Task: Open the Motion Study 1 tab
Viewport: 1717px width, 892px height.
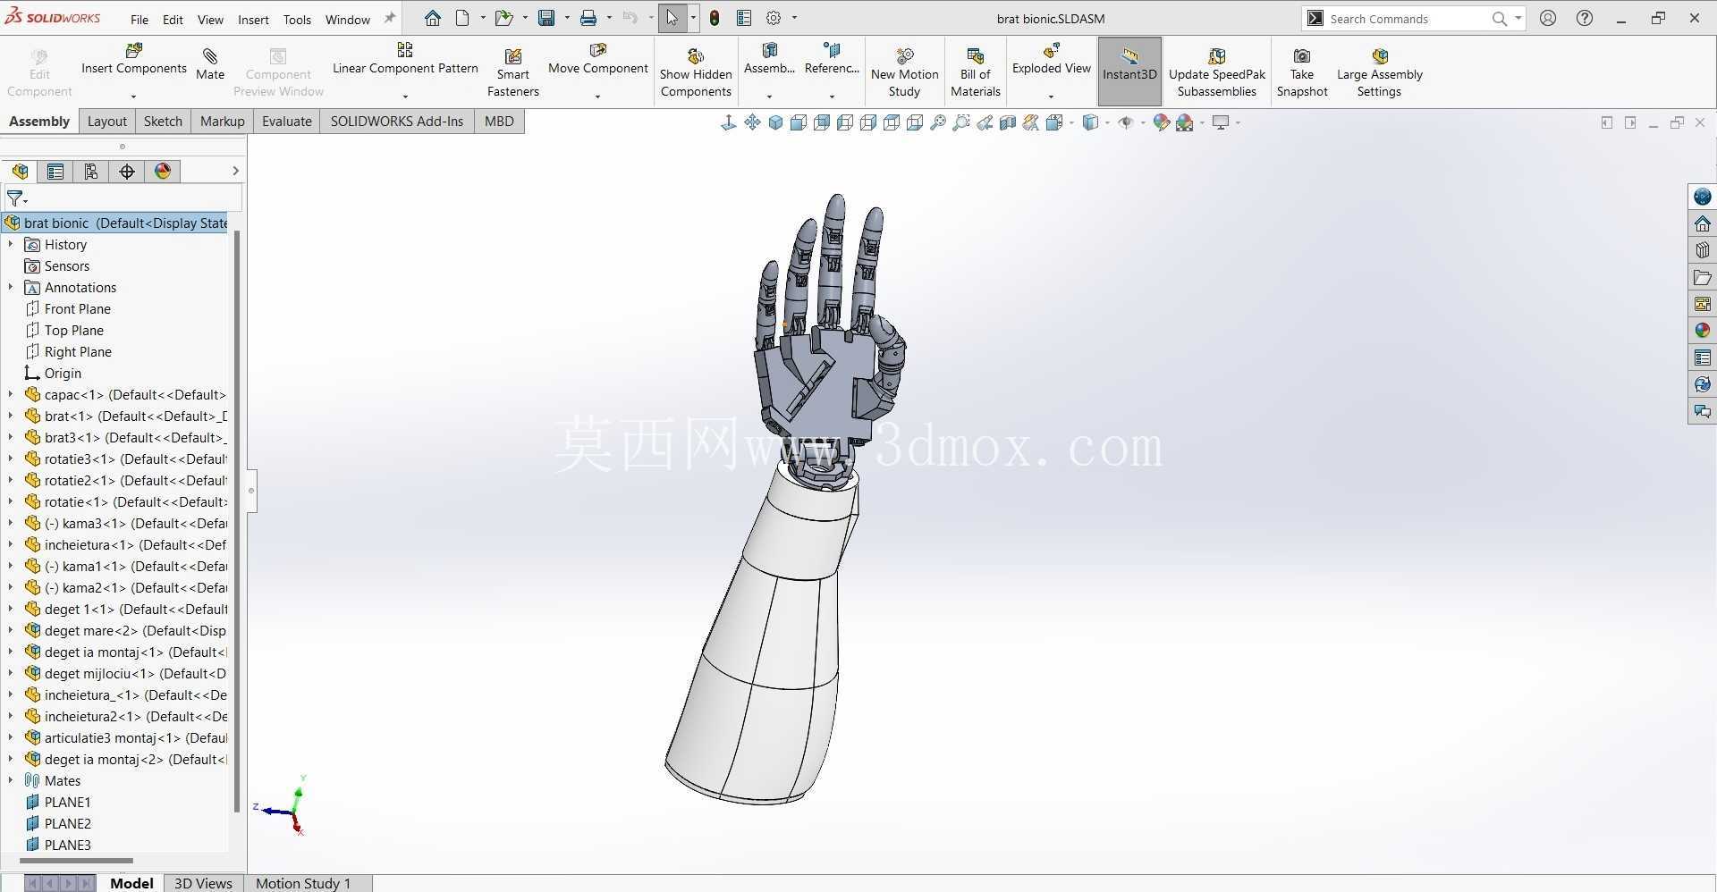Action: 303,883
